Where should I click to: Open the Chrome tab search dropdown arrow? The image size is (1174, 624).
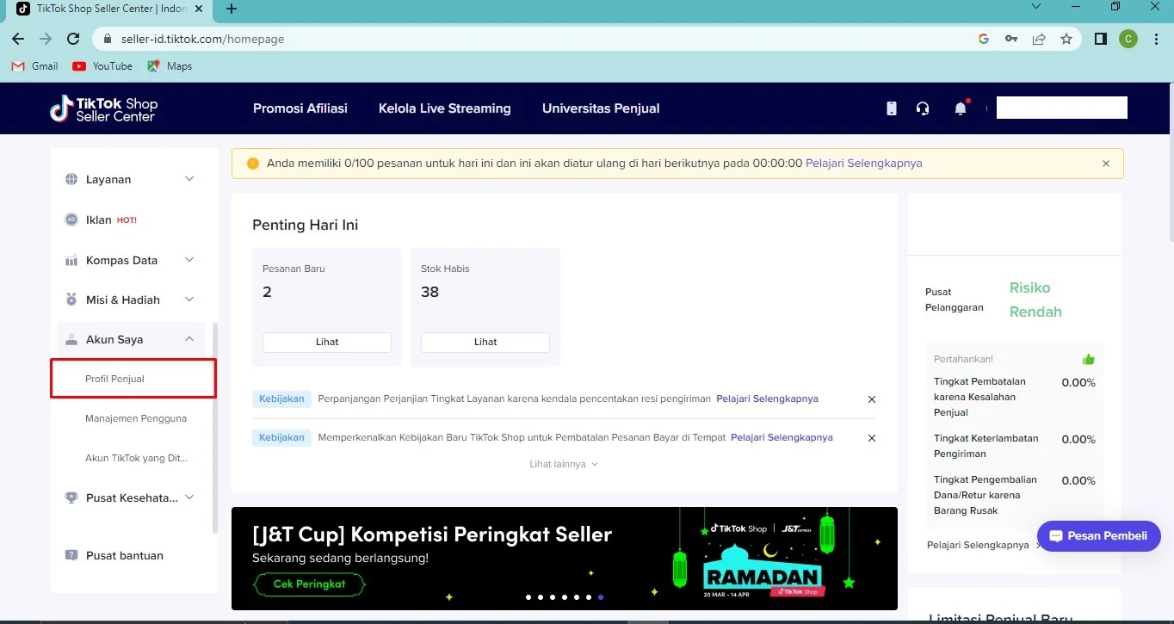[x=1038, y=7]
